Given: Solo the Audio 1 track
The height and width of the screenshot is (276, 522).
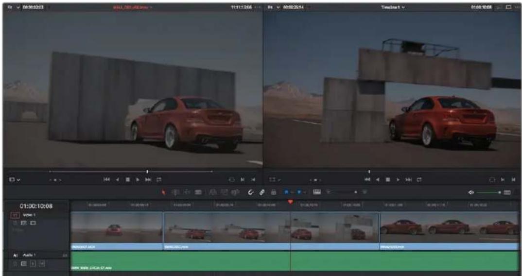Looking at the screenshot, I should click(x=33, y=264).
